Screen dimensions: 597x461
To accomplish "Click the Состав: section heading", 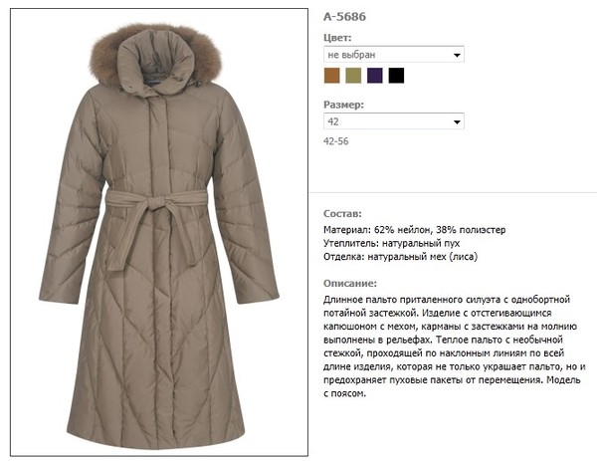I will 342,213.
